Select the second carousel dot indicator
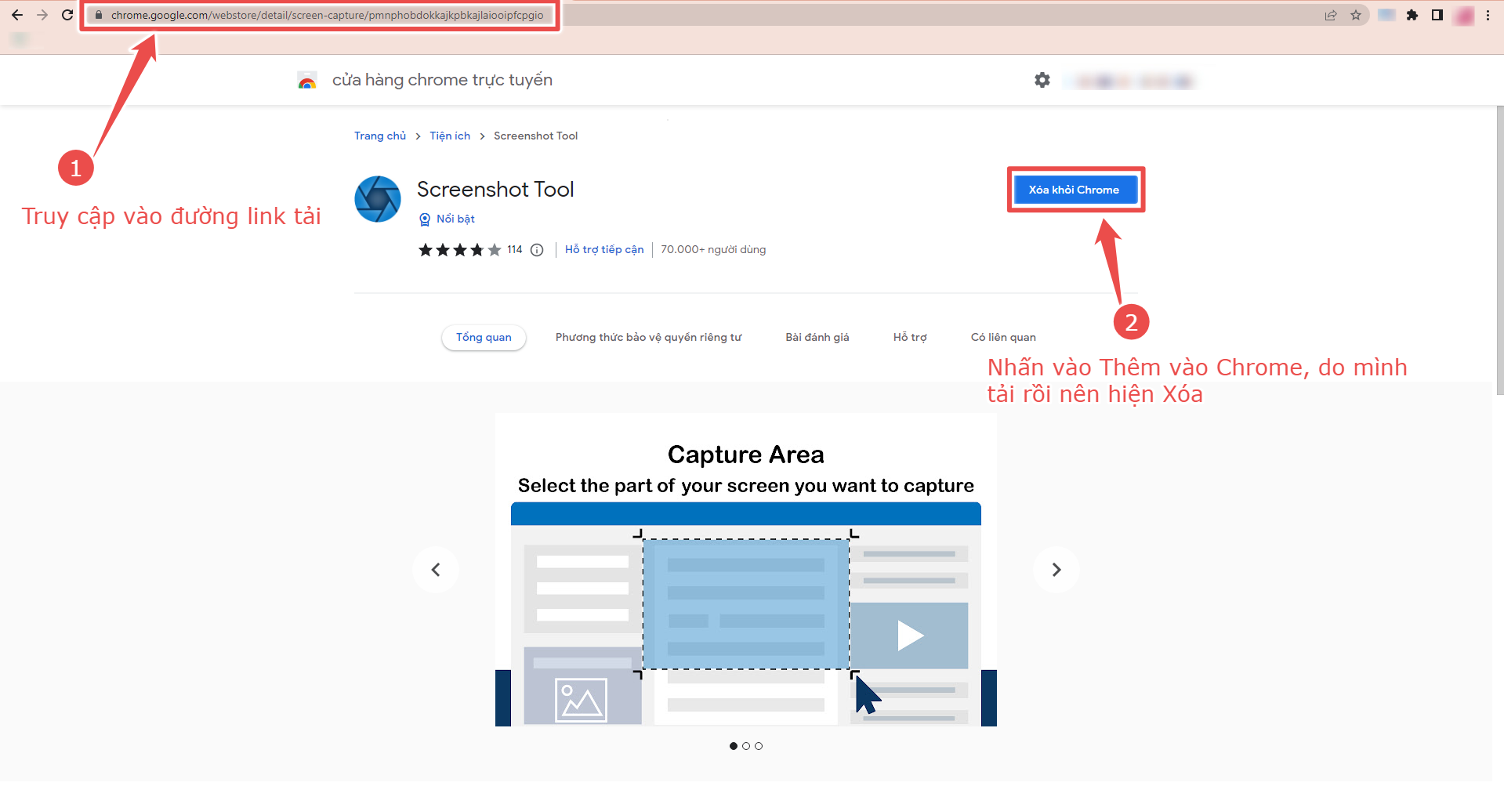This screenshot has width=1504, height=786. pos(745,746)
